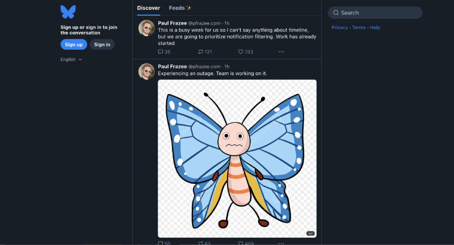Switch to the Discover tab
This screenshot has height=245, width=454.
click(149, 8)
